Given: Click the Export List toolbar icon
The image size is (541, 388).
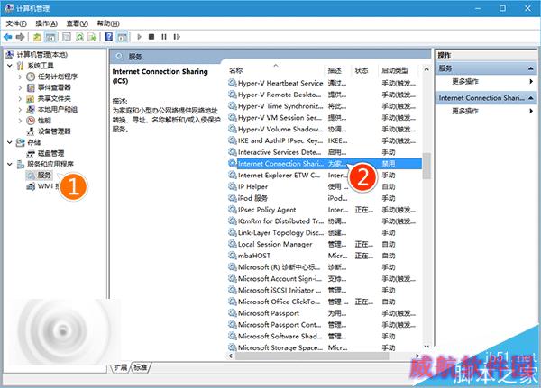Looking at the screenshot, I should (x=92, y=37).
